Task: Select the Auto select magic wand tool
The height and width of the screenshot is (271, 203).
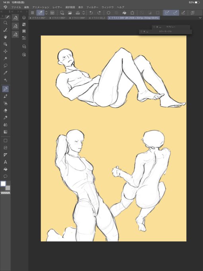Action: click(x=5, y=59)
